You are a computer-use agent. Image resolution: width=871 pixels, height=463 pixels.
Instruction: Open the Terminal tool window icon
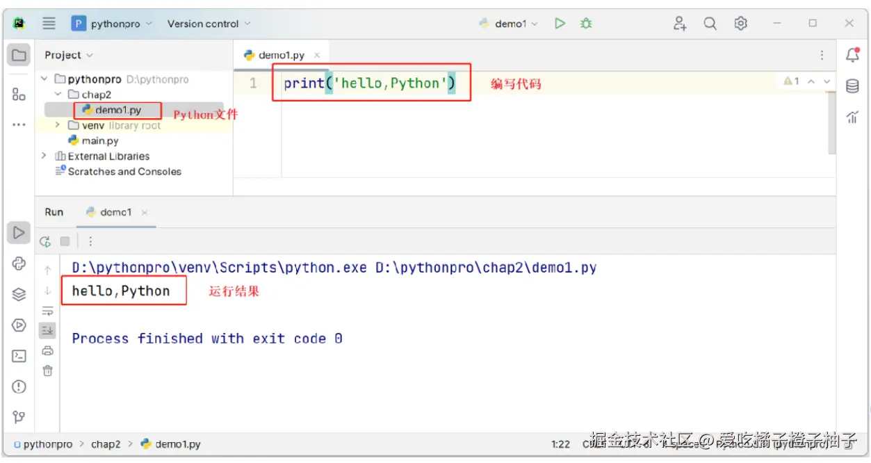[19, 356]
